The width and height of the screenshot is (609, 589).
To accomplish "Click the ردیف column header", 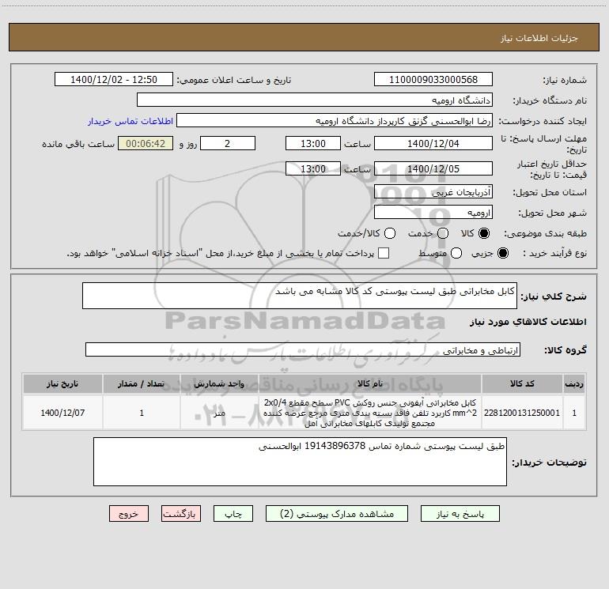I will click(574, 383).
